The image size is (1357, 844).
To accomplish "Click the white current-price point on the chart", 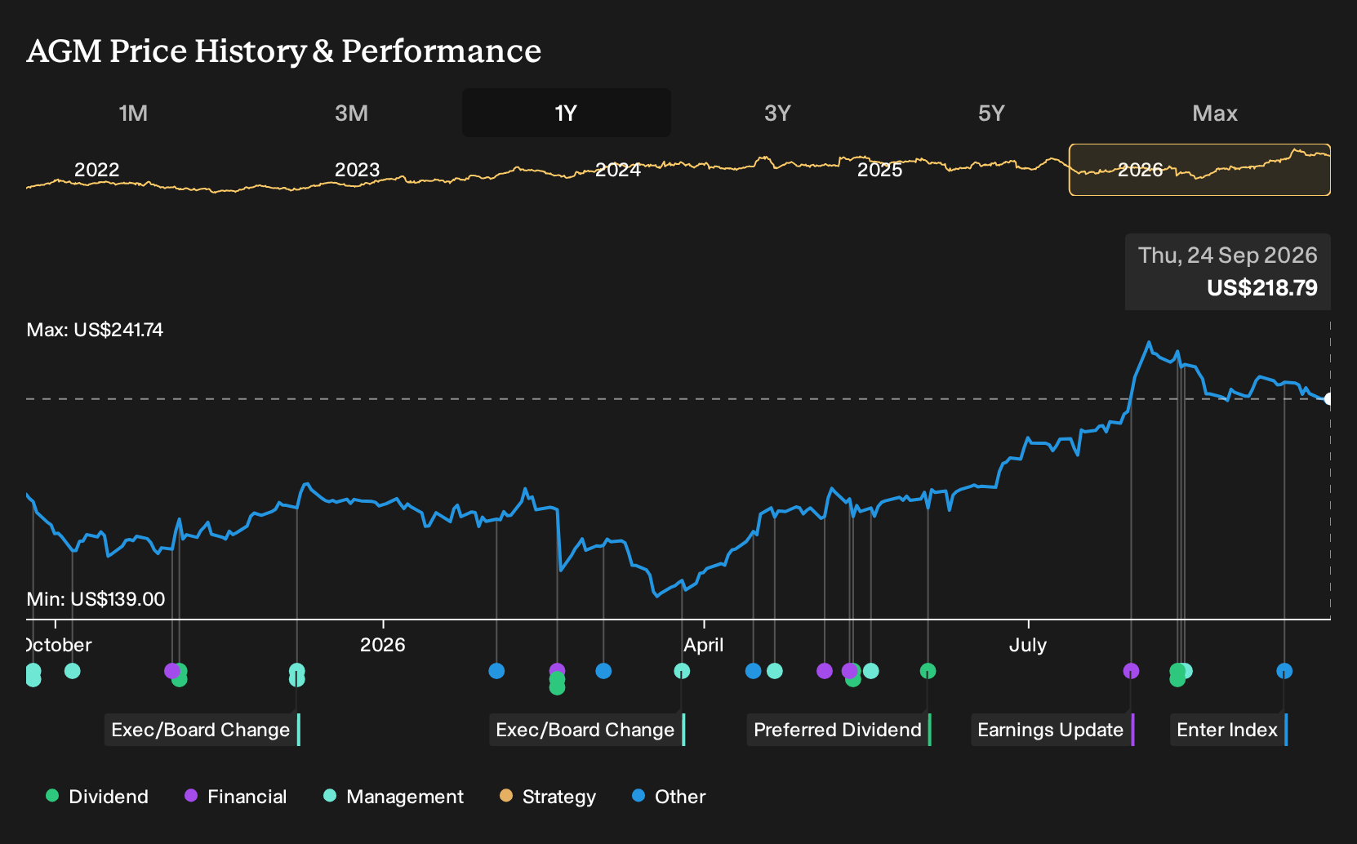I will click(x=1328, y=399).
